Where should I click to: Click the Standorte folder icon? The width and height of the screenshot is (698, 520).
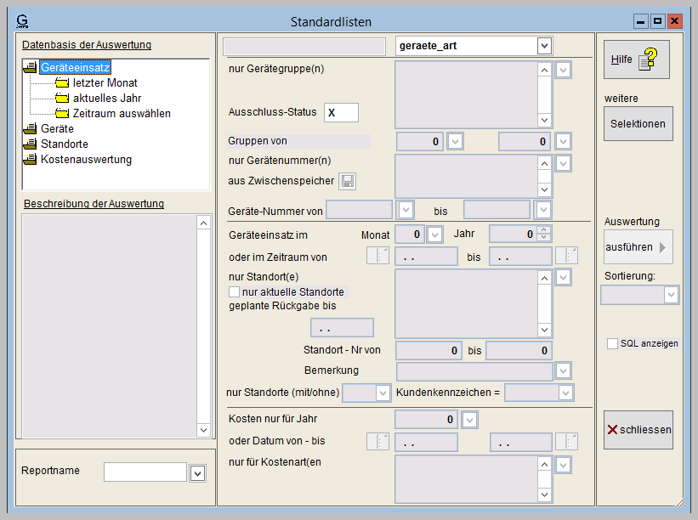point(30,144)
